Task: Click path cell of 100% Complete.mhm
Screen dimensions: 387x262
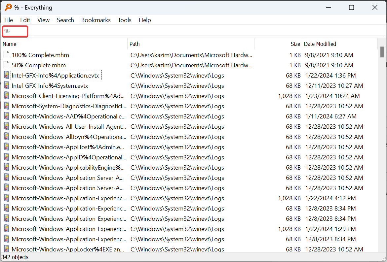Action: click(191, 55)
